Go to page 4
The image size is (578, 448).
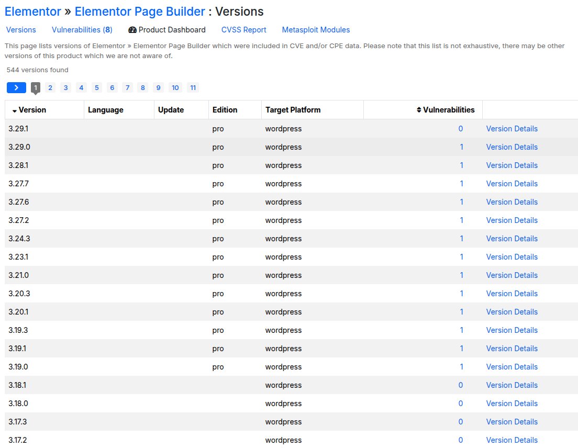point(81,88)
